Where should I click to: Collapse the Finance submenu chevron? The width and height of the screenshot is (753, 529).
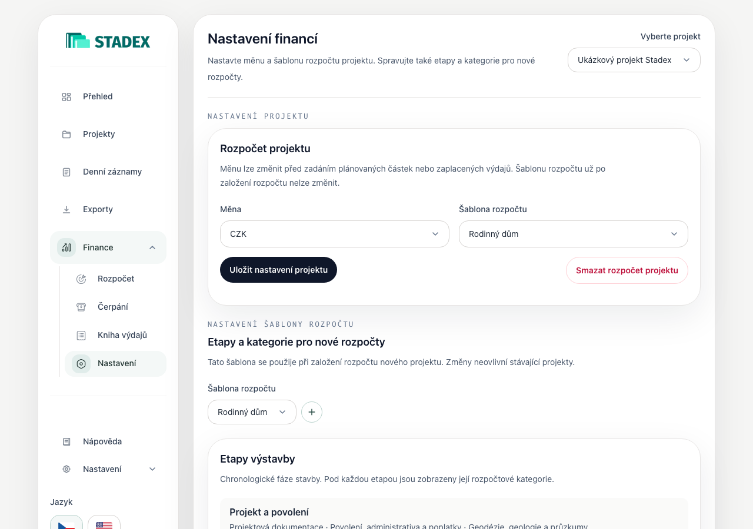tap(152, 247)
